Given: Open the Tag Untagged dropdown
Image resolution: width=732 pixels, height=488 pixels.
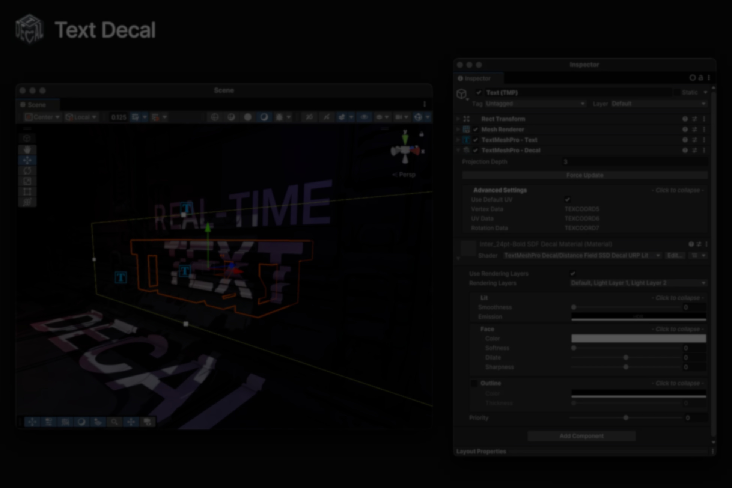Looking at the screenshot, I should (535, 104).
